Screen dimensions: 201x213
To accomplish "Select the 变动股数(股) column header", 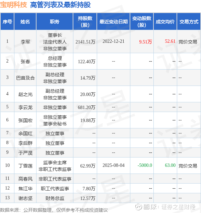I will 142,21.
